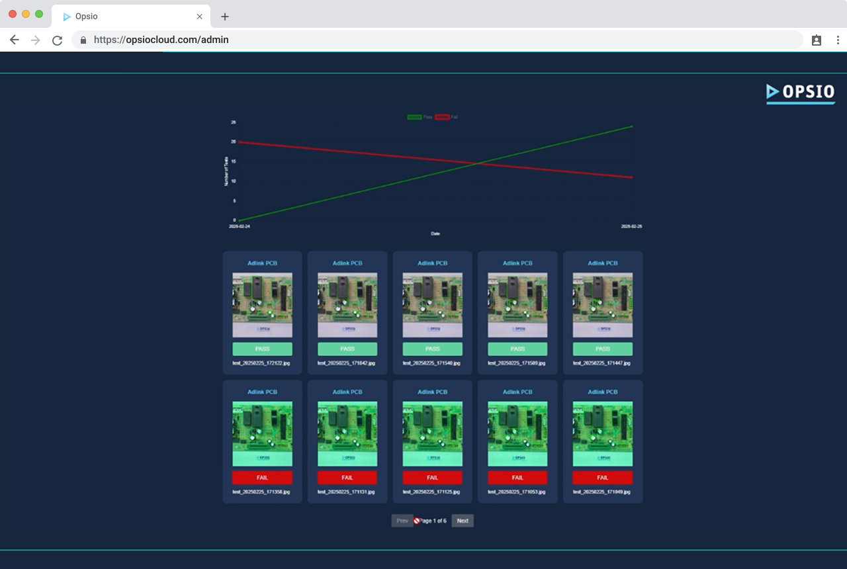Click the Fail data point at 2025-02-24
847x569 pixels.
(x=240, y=142)
